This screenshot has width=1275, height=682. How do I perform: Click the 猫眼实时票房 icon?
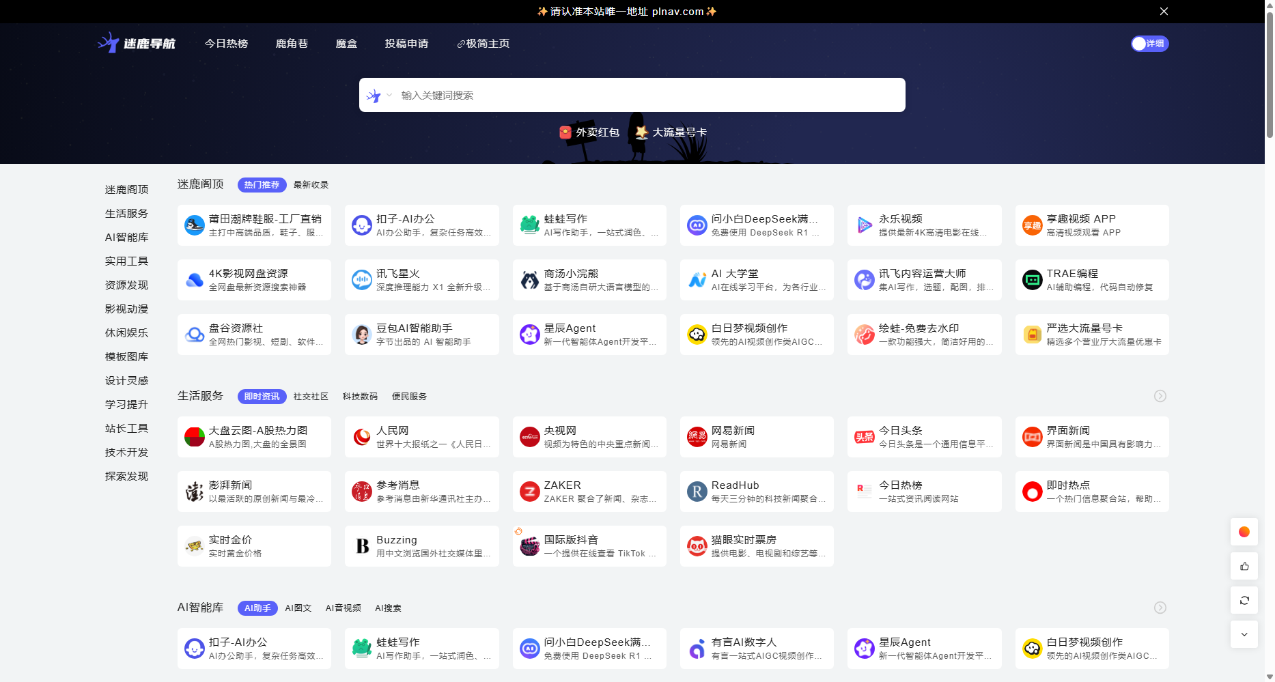point(697,546)
